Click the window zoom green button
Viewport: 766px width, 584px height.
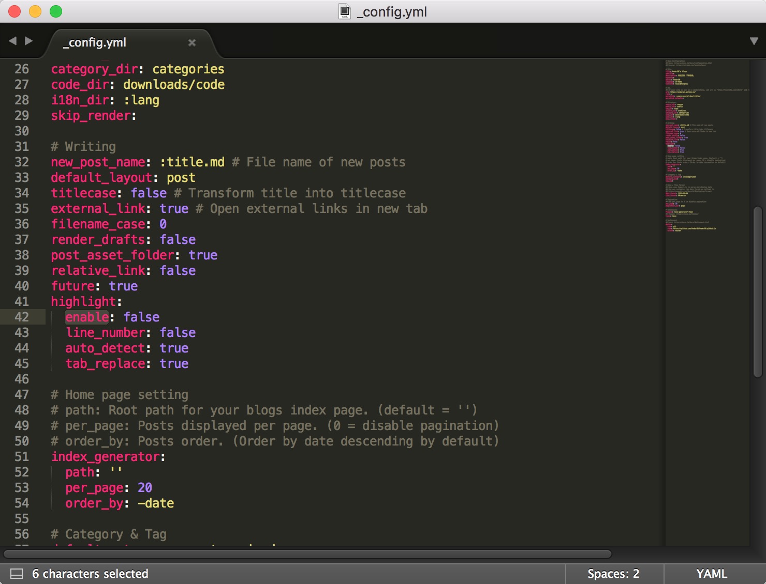pos(56,11)
